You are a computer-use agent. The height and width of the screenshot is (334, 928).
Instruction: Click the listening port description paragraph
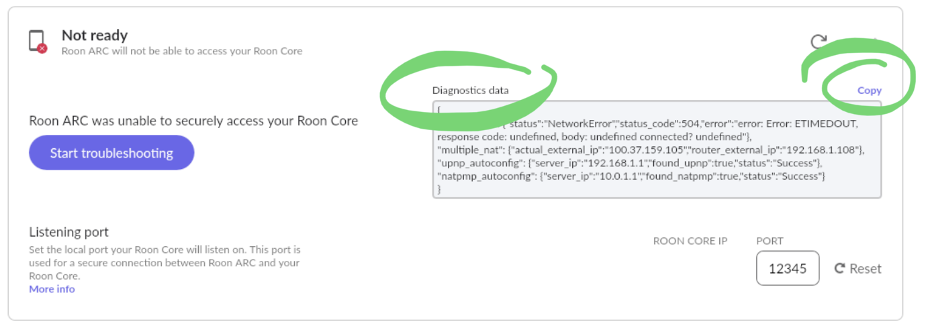[165, 262]
